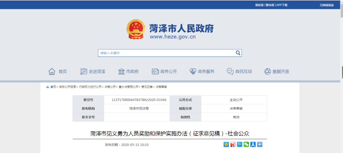Click the 菏泽市人民政府 site title

[x=181, y=28]
